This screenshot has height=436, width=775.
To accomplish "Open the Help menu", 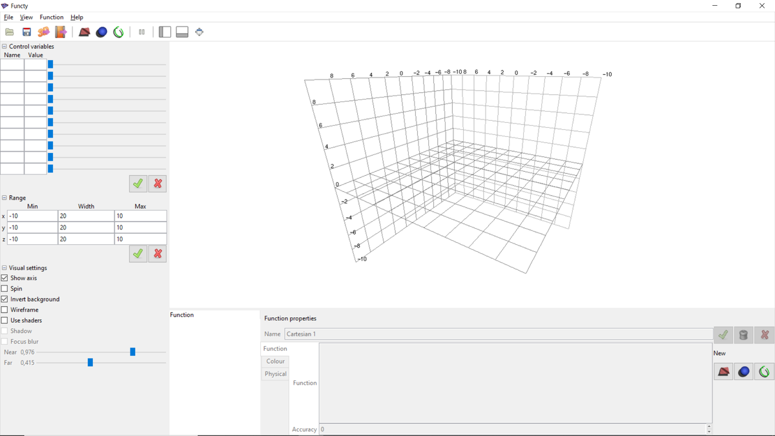I will pos(77,17).
